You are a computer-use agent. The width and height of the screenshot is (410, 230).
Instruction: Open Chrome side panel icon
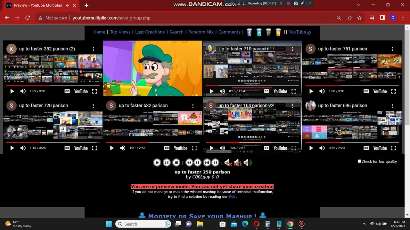pos(382,18)
